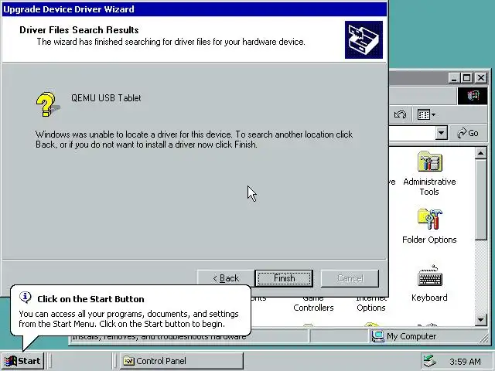Select the Control Panel taskbar button
Image resolution: width=495 pixels, height=371 pixels.
[182, 361]
